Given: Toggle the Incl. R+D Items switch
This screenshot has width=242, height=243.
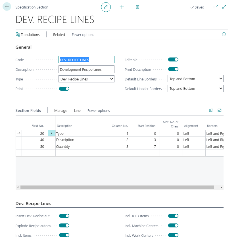Looking at the screenshot, I should point(173,216).
